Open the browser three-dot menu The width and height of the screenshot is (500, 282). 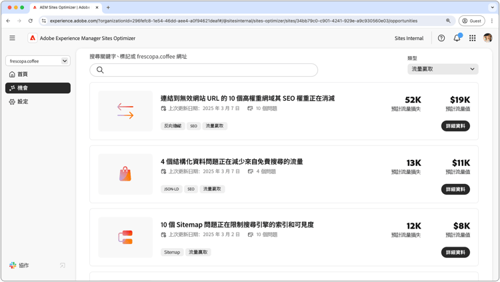click(x=492, y=21)
